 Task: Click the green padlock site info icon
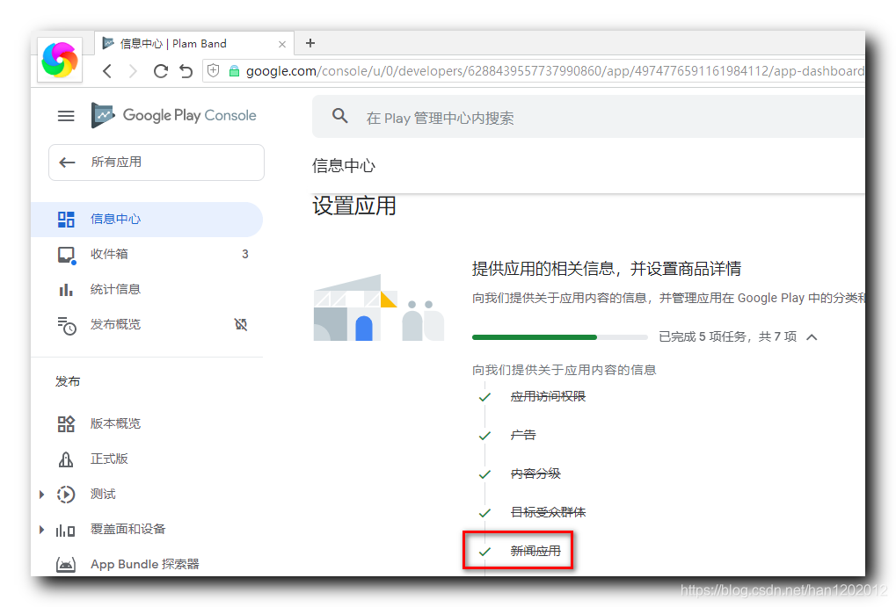pos(234,71)
